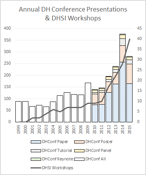This screenshot has width=146, height=175.
Task: Click the left axis value 400
Action: click(x=7, y=28)
